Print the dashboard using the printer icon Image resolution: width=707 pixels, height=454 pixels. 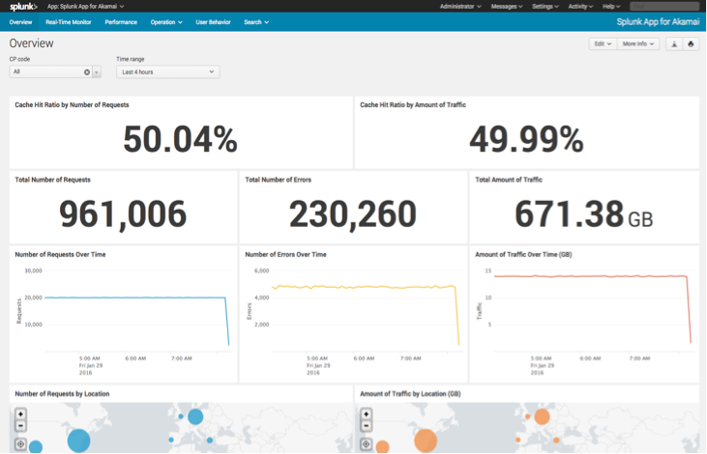point(691,44)
